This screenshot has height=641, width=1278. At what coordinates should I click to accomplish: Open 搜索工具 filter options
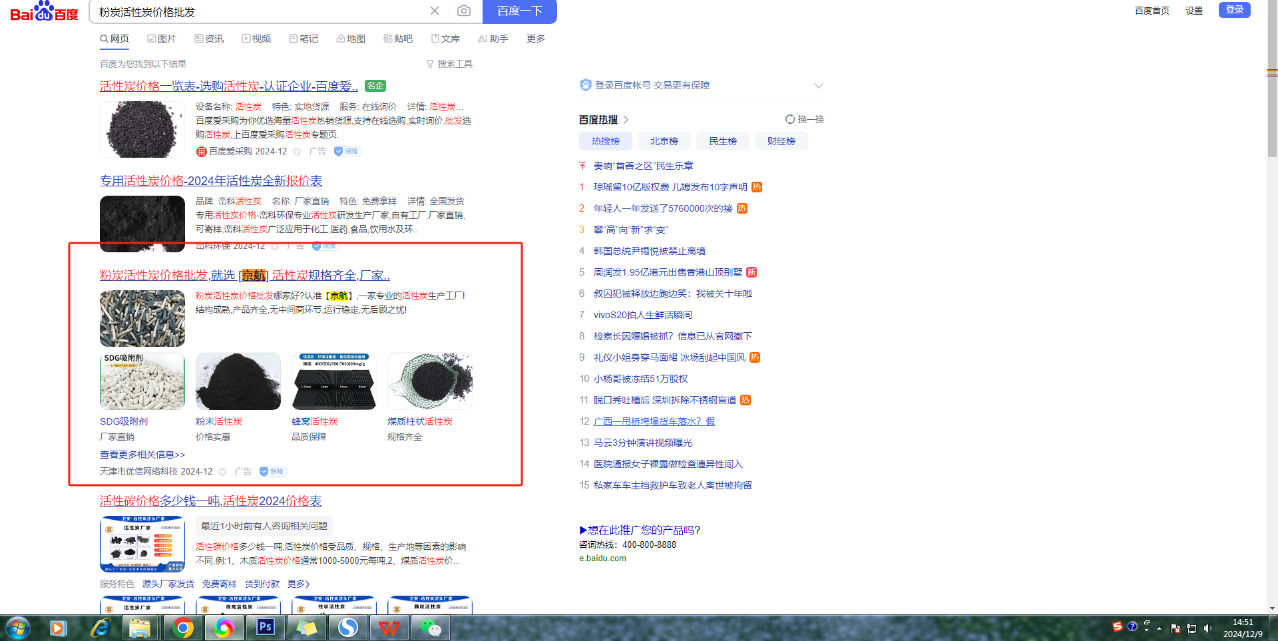click(449, 64)
